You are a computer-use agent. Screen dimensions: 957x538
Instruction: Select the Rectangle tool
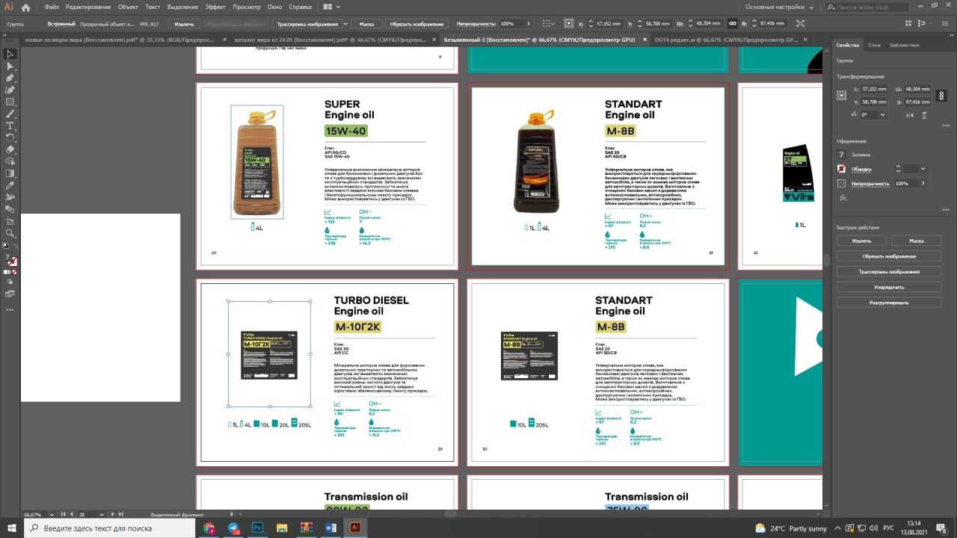click(10, 102)
